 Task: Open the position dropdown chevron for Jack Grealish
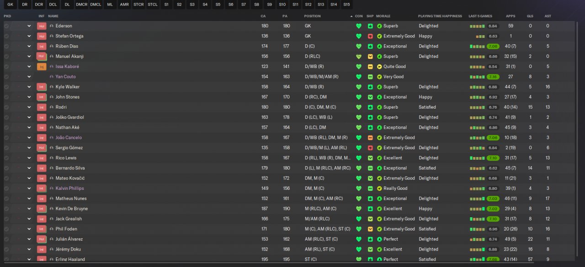(29, 219)
